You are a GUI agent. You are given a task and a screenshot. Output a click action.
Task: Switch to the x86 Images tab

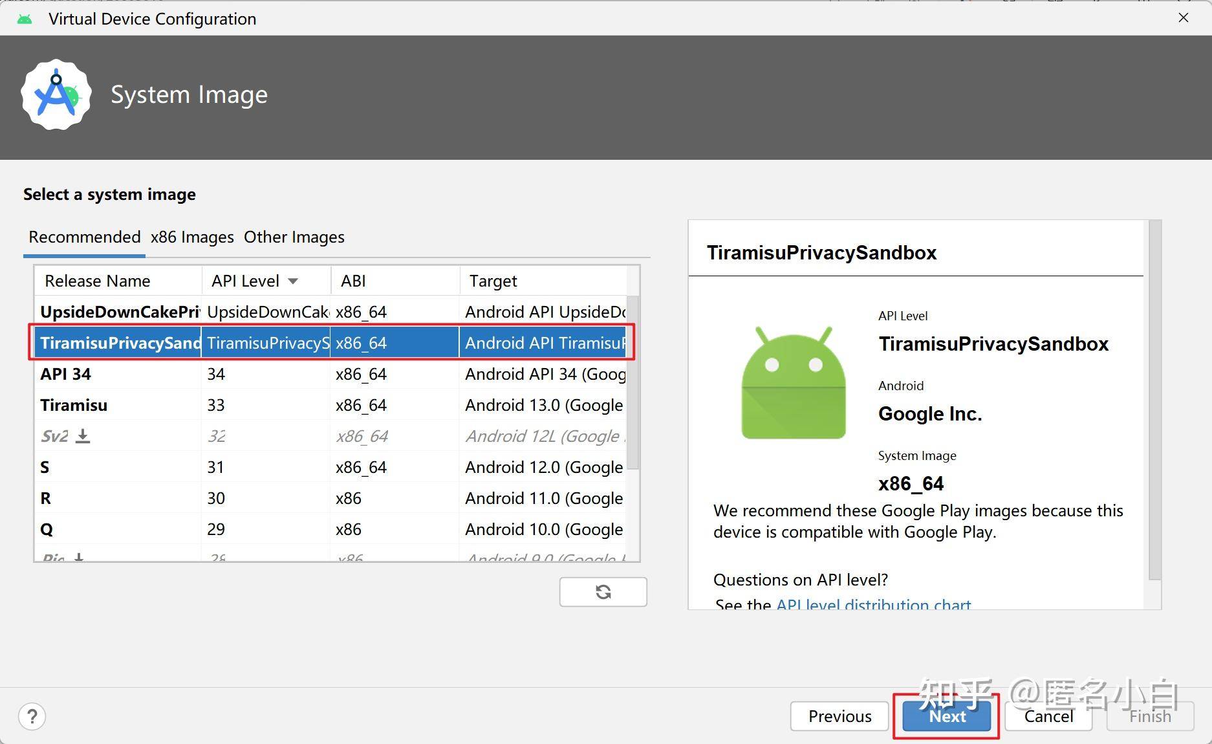pyautogui.click(x=192, y=237)
